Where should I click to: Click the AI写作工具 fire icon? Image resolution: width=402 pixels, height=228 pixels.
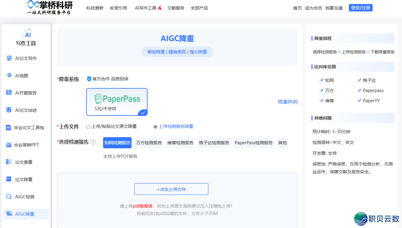pos(160,8)
